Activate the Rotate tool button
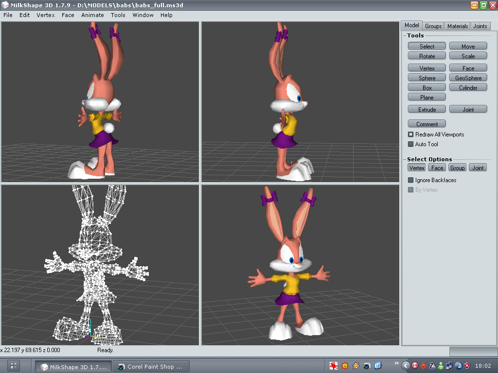Screen dimensions: 498x373 427,56
